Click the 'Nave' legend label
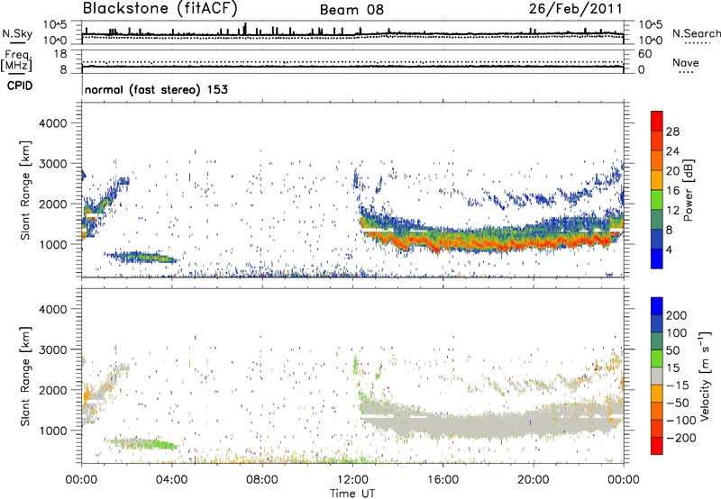Screen dimensions: 721x499 pyautogui.click(x=686, y=63)
